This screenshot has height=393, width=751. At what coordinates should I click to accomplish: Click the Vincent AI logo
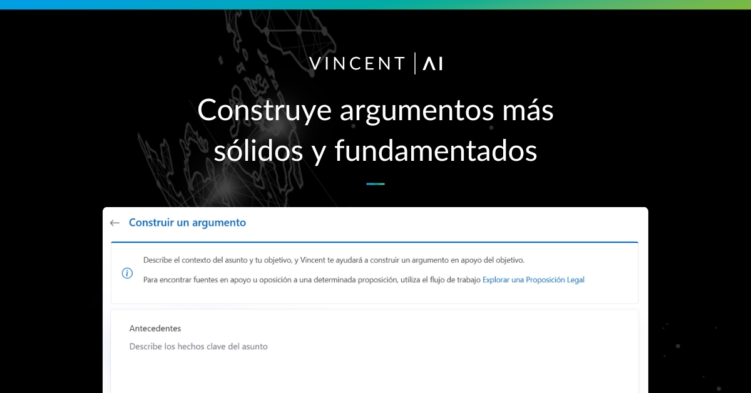[x=375, y=63]
